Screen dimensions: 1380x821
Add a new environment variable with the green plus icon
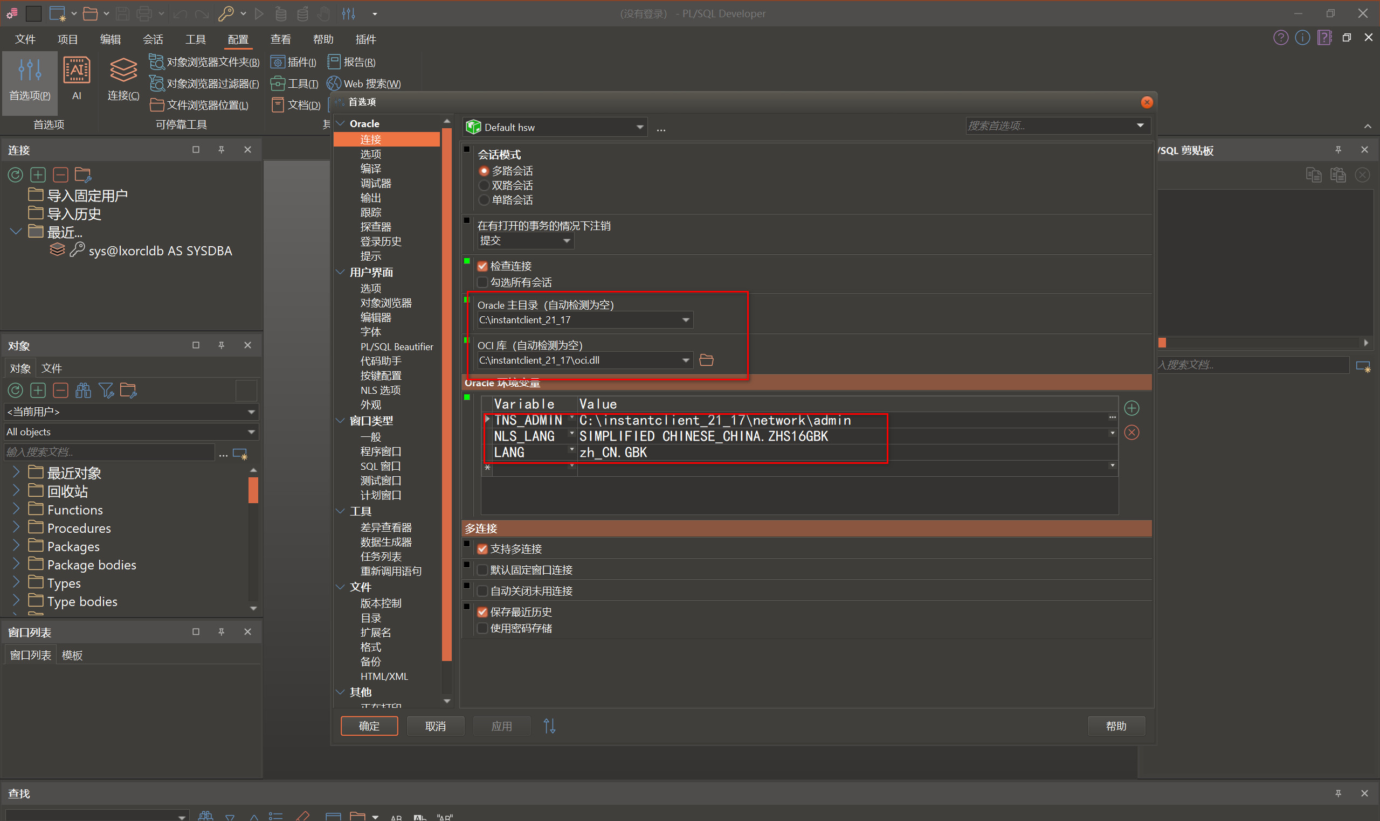[1131, 408]
